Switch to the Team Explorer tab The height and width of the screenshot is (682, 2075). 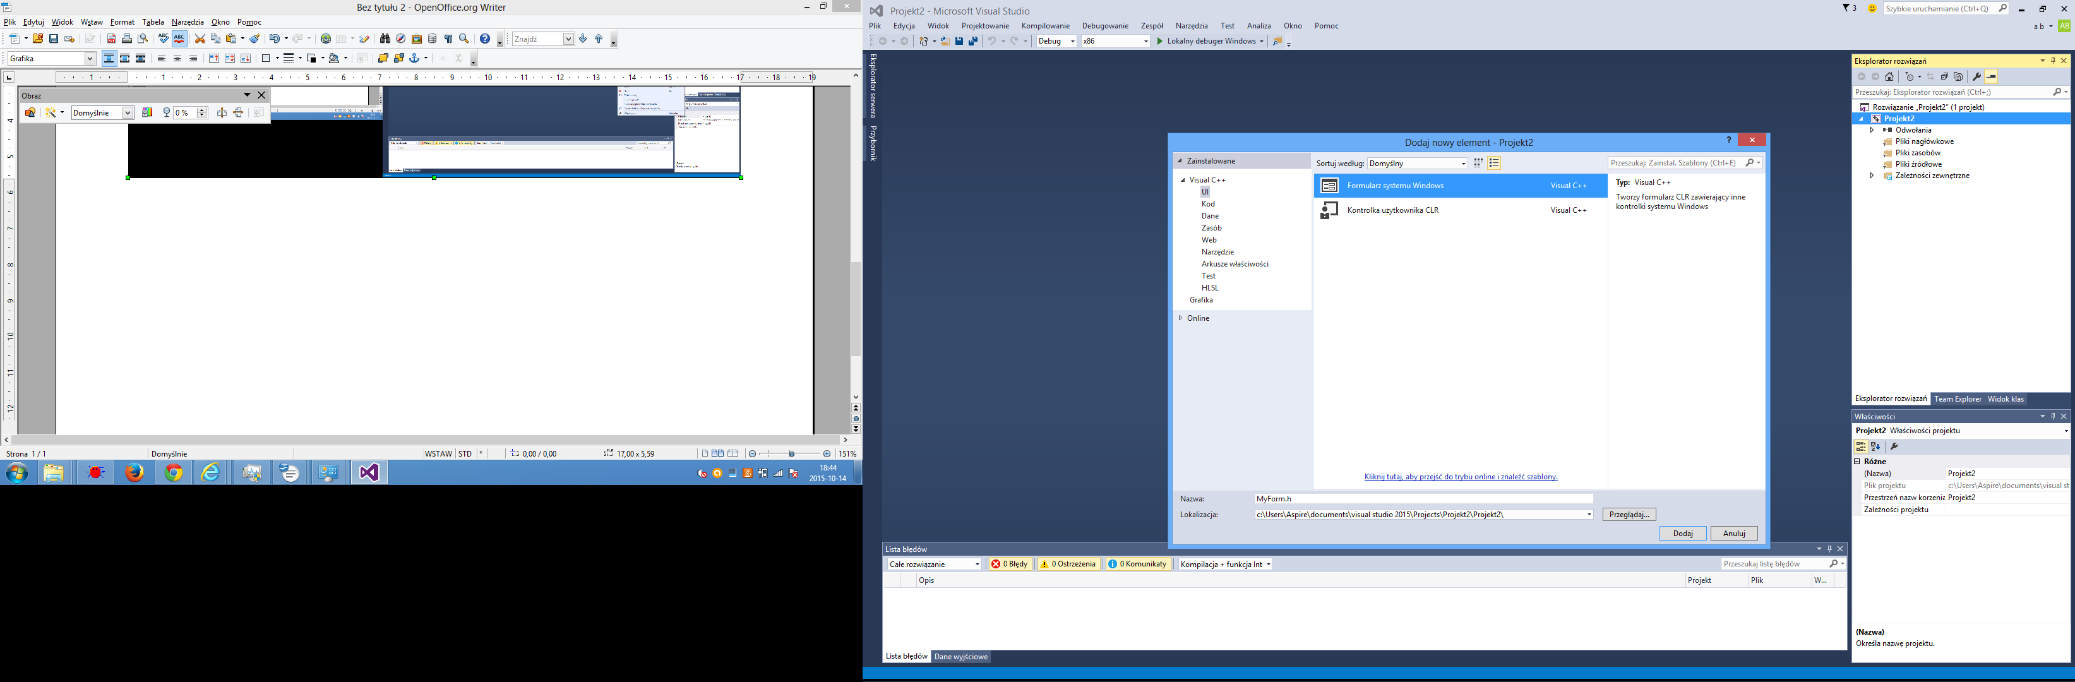point(1958,398)
